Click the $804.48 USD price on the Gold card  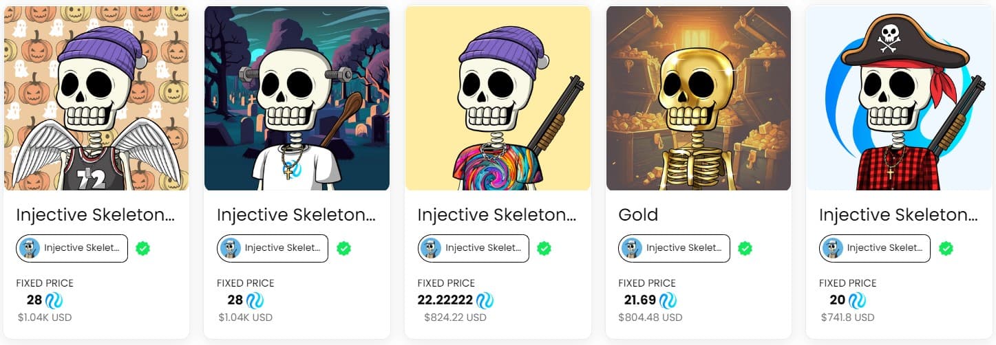click(650, 318)
